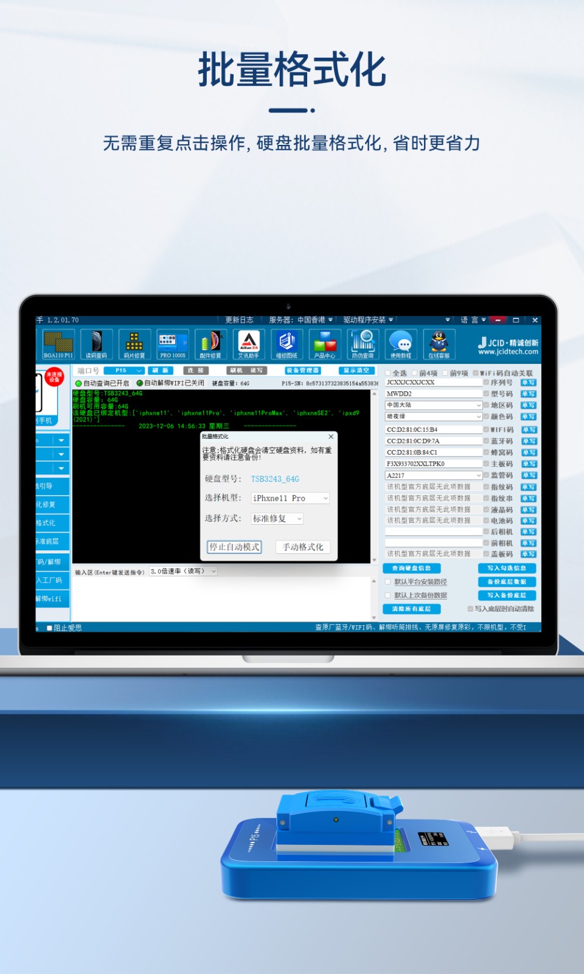Click the 单写 button for 地区码
This screenshot has width=584, height=974.
pyautogui.click(x=529, y=405)
